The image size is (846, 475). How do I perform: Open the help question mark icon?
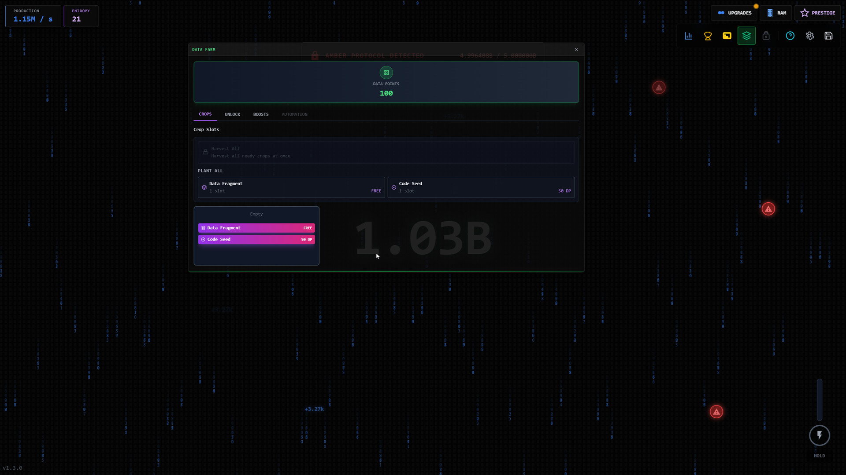point(790,36)
